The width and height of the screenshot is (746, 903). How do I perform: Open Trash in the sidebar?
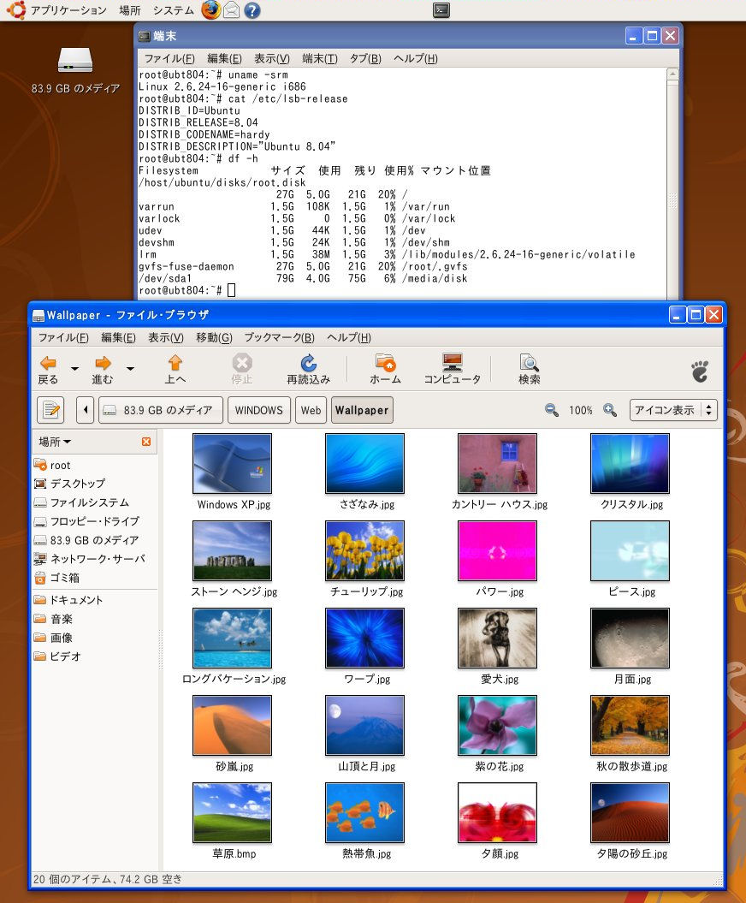point(57,578)
